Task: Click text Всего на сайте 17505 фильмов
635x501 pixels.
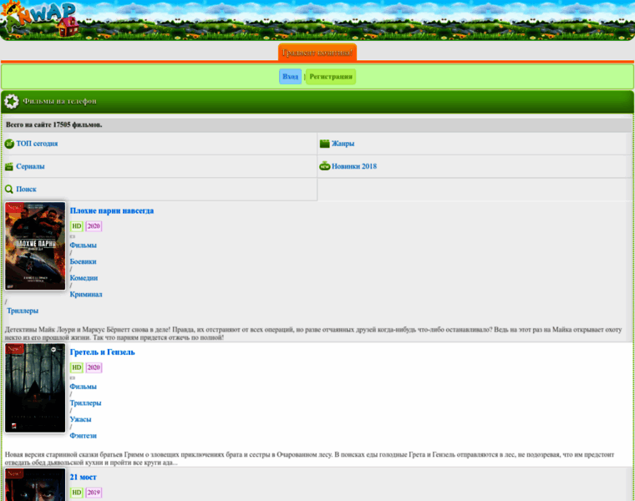Action: (x=53, y=124)
